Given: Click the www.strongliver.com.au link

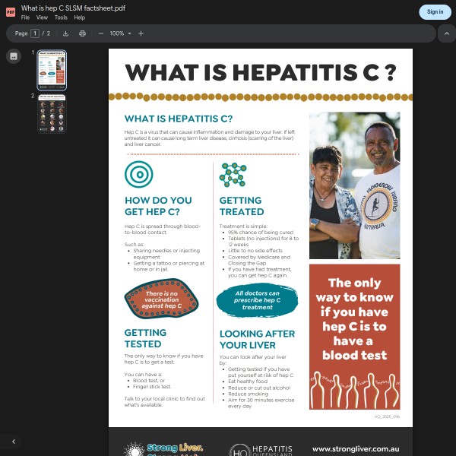Looking at the screenshot, I should tap(355, 448).
